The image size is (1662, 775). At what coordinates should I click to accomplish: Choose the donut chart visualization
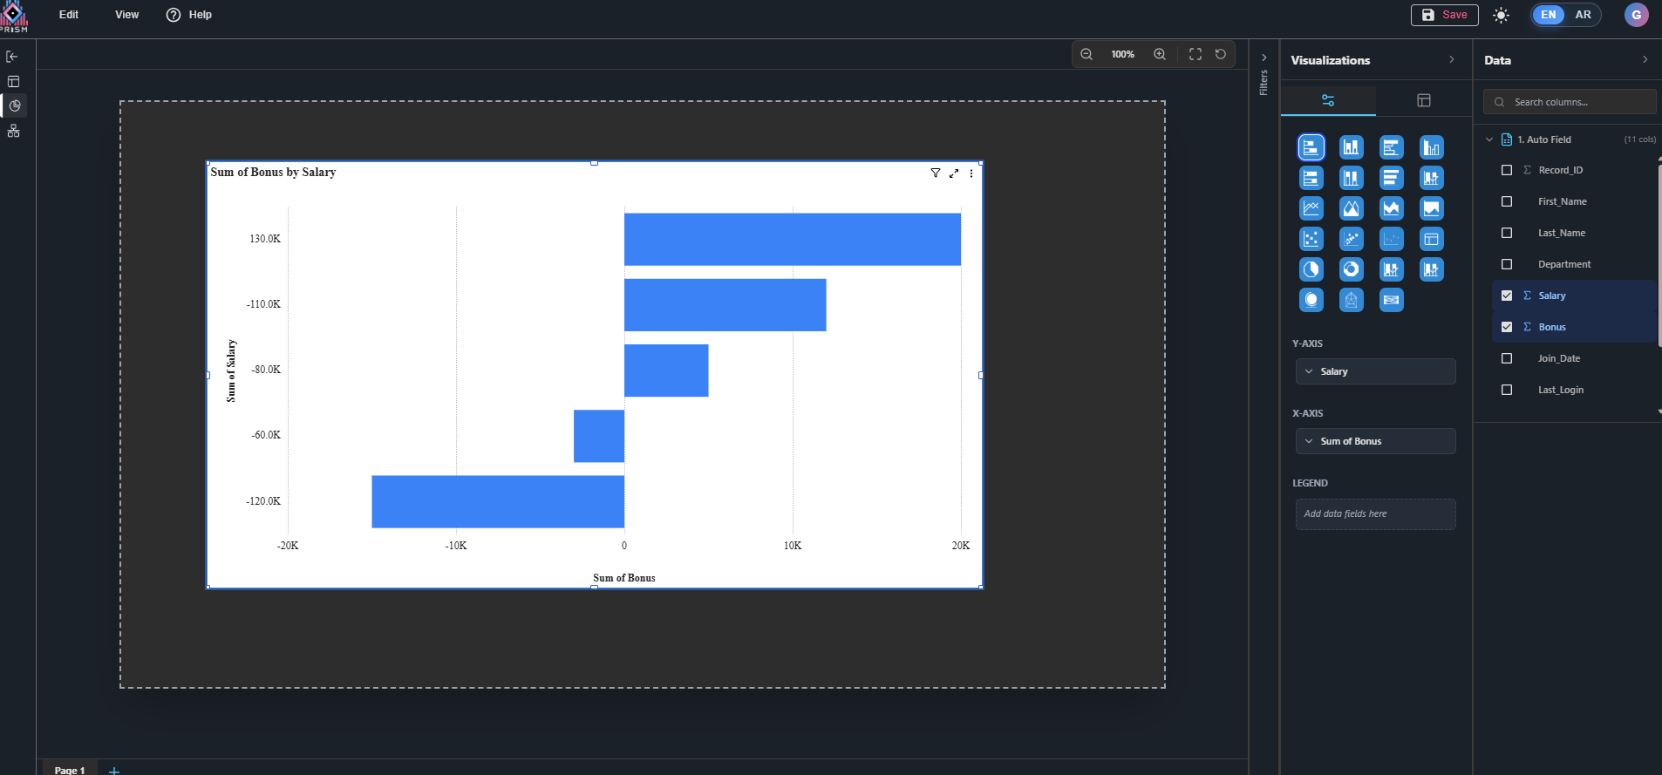click(1351, 269)
